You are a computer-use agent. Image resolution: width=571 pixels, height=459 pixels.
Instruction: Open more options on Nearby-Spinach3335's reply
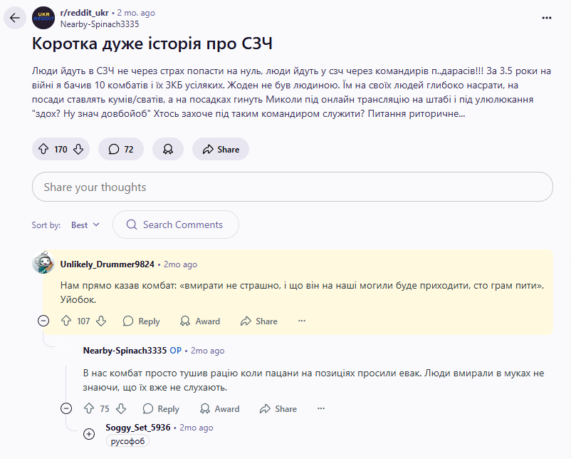click(x=321, y=408)
